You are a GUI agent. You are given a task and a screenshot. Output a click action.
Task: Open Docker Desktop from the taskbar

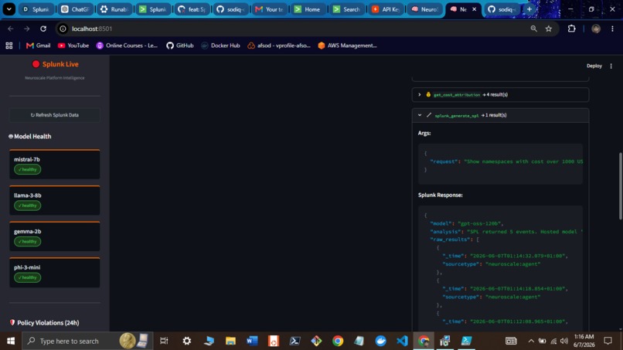pos(380,341)
